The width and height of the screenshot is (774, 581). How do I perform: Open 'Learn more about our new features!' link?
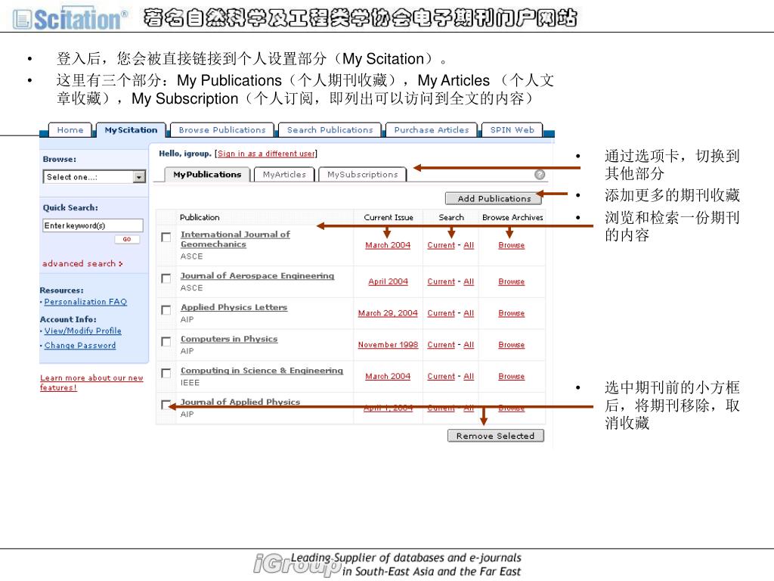91,382
